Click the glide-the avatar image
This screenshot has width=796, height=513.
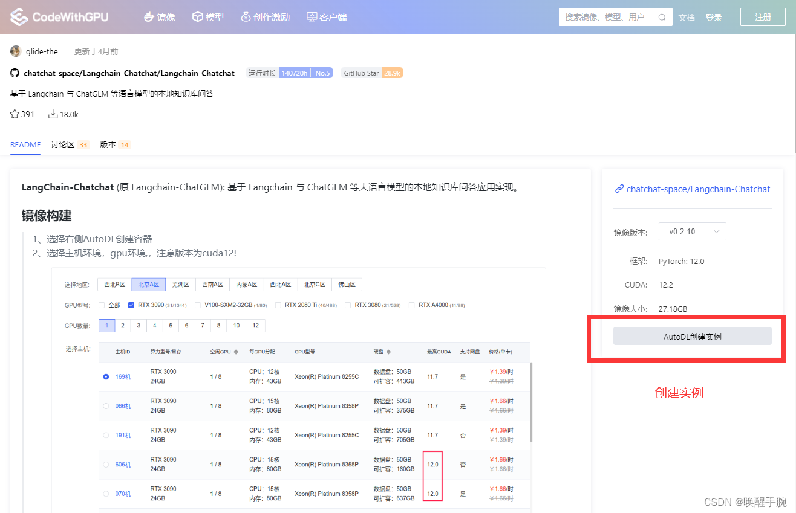coord(16,51)
